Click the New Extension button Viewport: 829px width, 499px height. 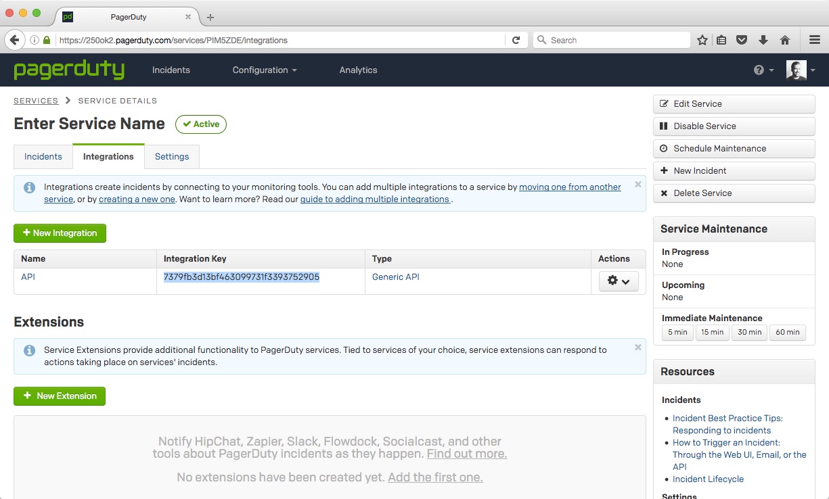point(60,396)
